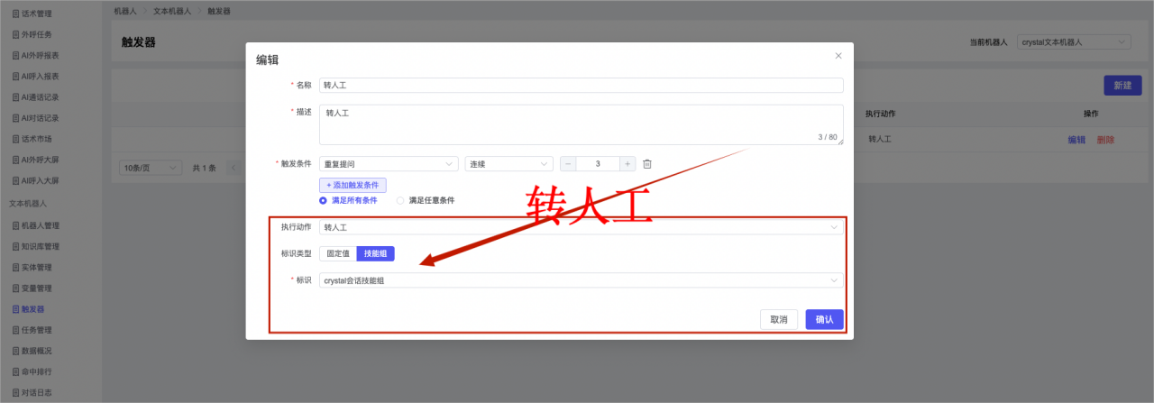The height and width of the screenshot is (403, 1154).
Task: Close the 编辑 dialog with X icon
Action: (838, 56)
